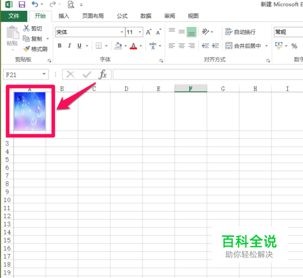The width and height of the screenshot is (303, 278).
Task: Open the 字体 dialog launcher
Action: (x=161, y=61)
